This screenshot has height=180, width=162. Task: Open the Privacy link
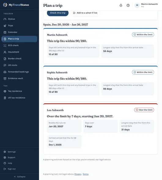click(x=78, y=174)
